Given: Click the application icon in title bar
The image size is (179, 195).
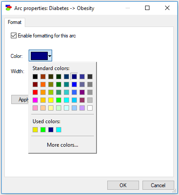Looking at the screenshot, I should [x=8, y=8].
